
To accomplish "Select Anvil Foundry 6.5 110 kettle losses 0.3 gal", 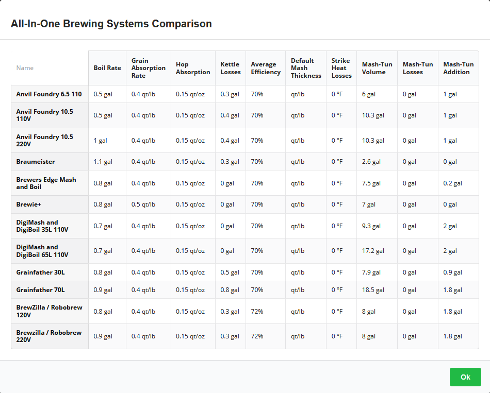I will (x=230, y=94).
